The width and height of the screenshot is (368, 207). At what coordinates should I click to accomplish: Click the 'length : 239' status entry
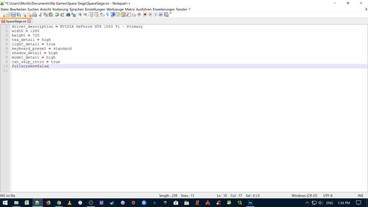point(168,195)
